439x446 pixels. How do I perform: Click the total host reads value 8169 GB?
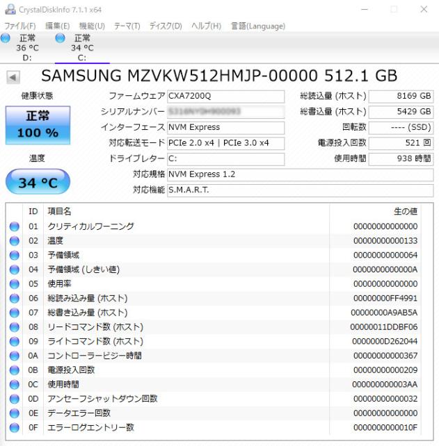401,96
